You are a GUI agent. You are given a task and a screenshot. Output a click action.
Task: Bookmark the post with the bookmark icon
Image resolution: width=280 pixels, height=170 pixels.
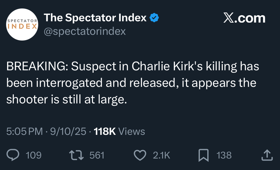[203, 155]
